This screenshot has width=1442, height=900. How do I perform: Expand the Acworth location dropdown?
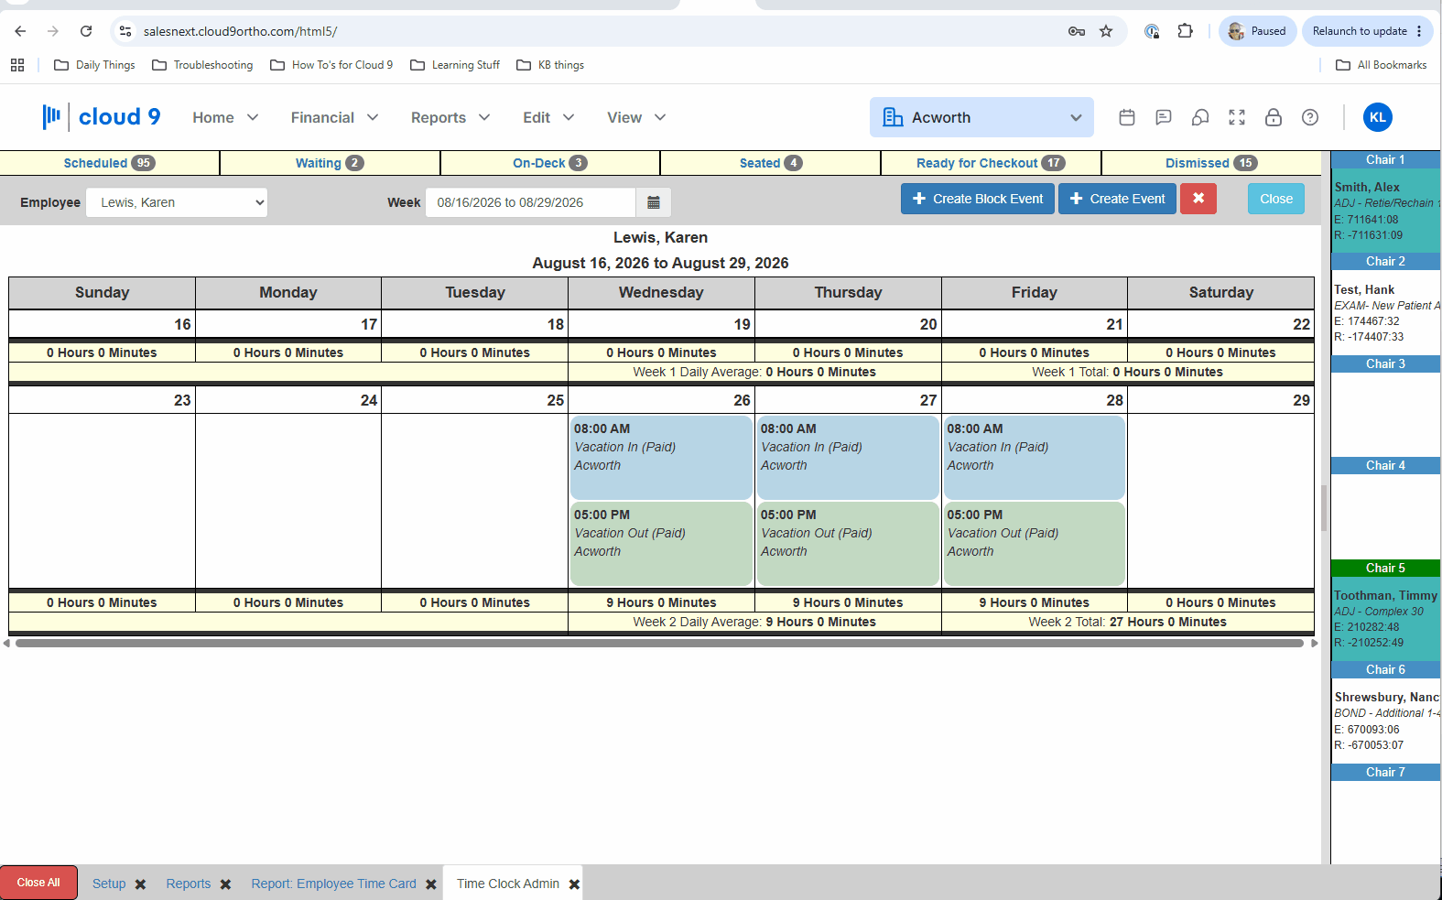tap(981, 117)
